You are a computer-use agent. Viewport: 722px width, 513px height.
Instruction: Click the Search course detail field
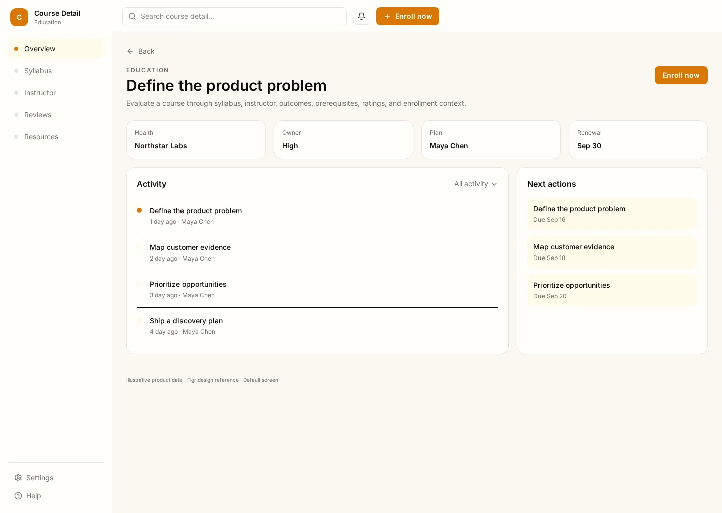click(x=235, y=16)
